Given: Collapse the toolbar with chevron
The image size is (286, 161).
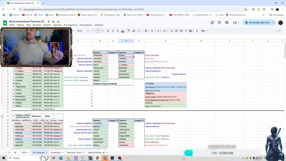Looking at the screenshot, I should 279,31.
